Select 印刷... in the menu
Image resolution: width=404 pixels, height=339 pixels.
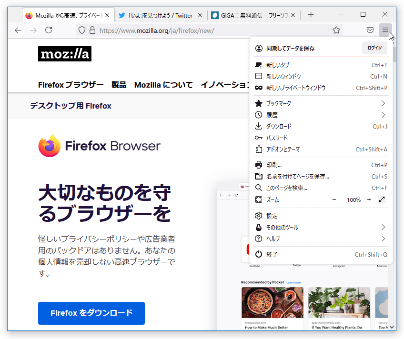tap(321, 165)
